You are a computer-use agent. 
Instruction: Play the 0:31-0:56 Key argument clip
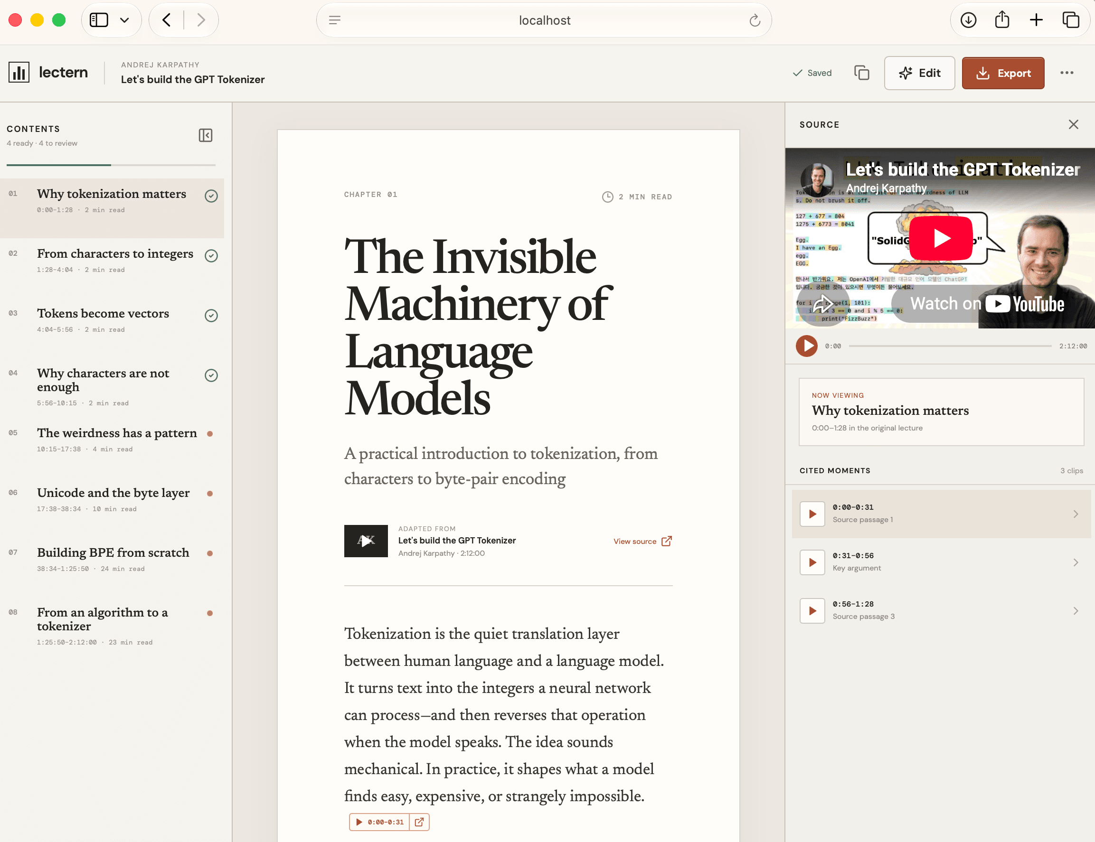pyautogui.click(x=812, y=562)
